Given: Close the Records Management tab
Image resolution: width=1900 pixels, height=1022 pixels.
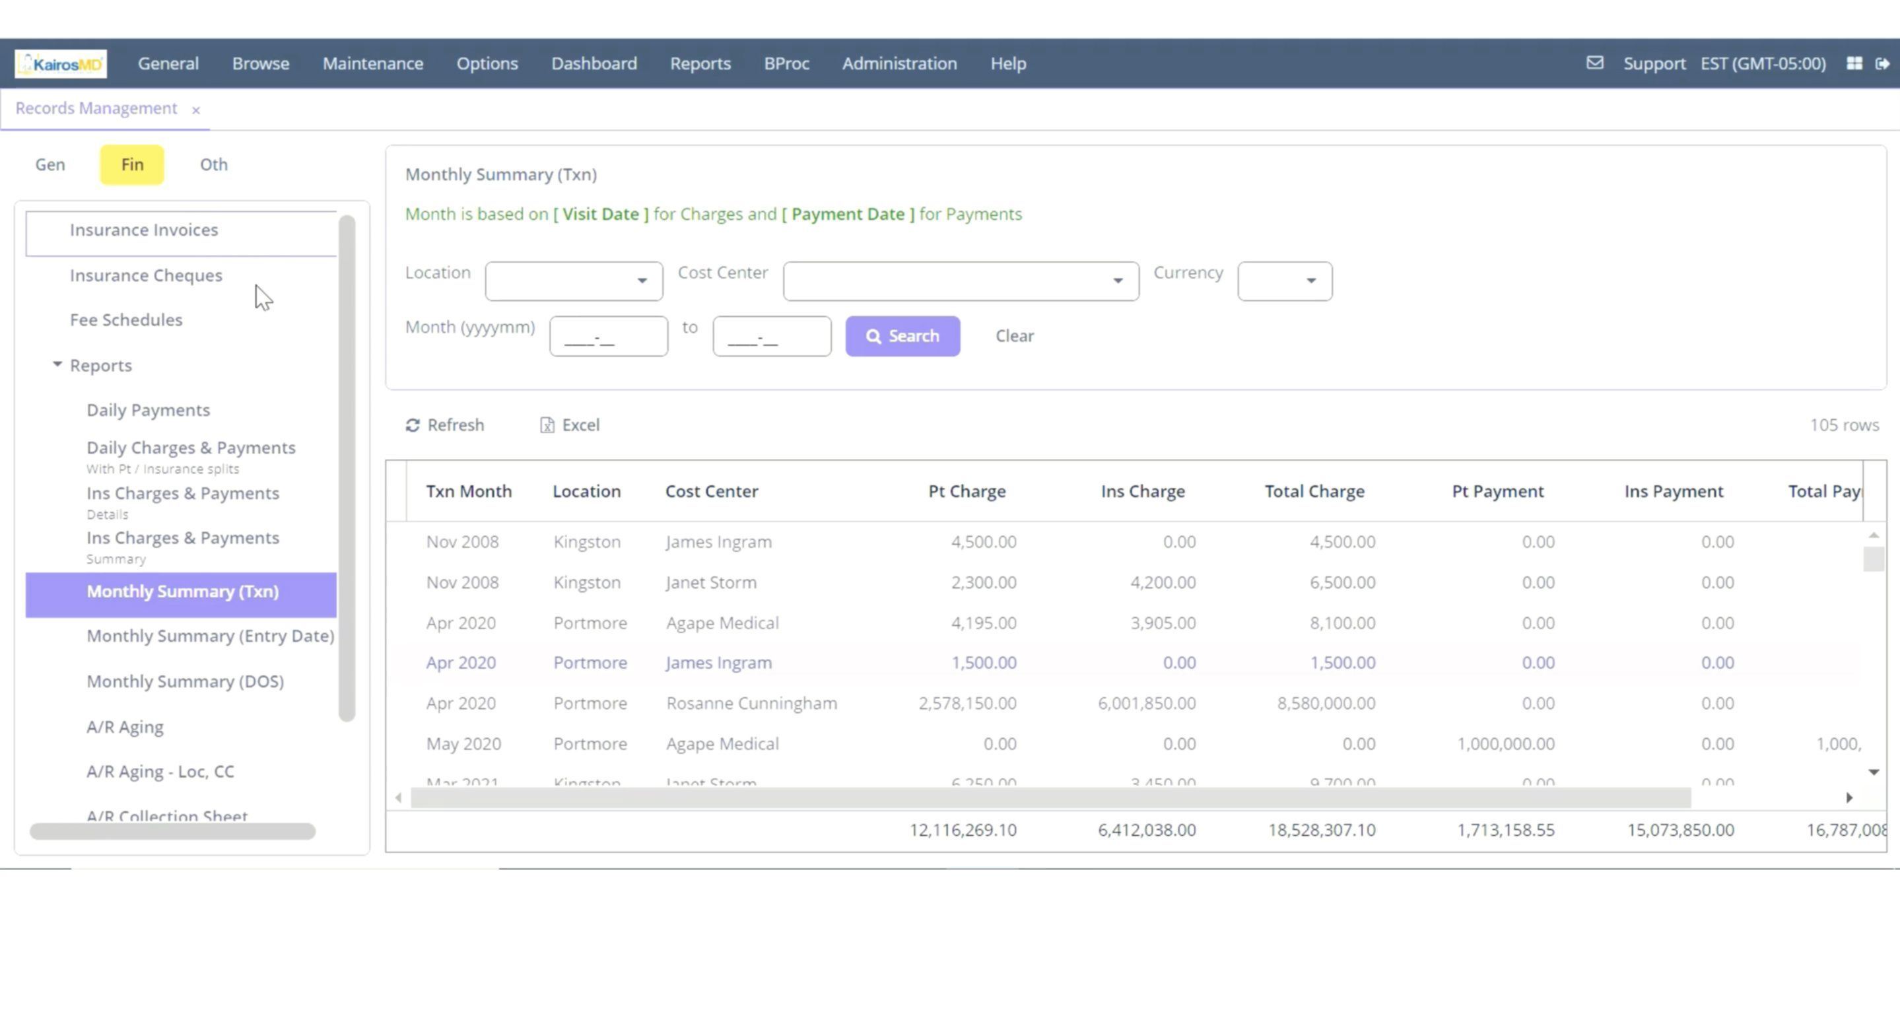Looking at the screenshot, I should [195, 111].
